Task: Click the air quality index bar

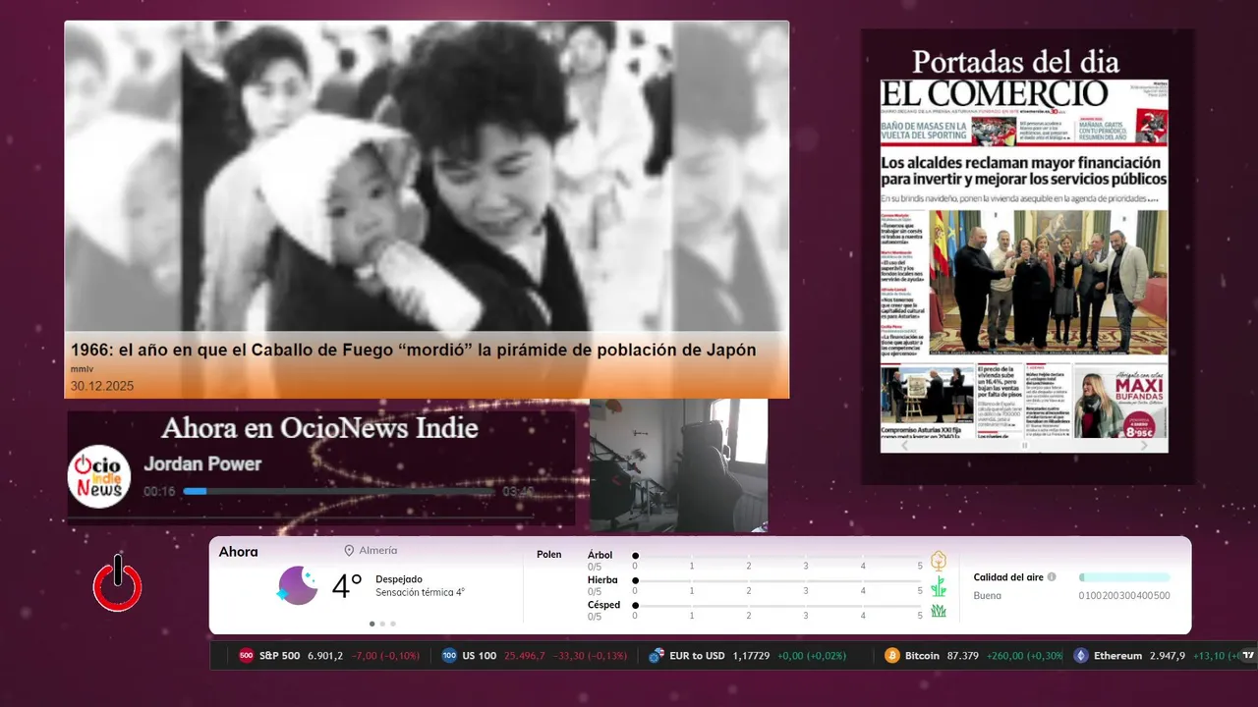Action: coord(1124,577)
